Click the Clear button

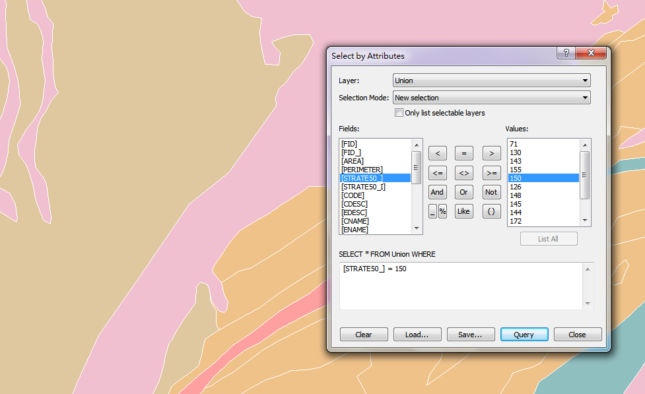[x=364, y=335]
